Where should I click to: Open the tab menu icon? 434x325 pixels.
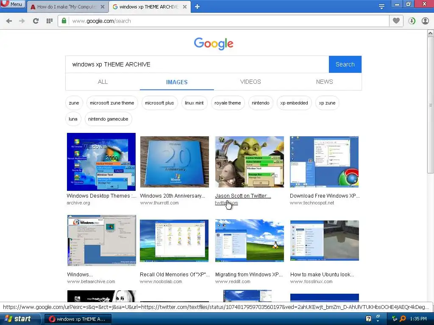point(381,7)
